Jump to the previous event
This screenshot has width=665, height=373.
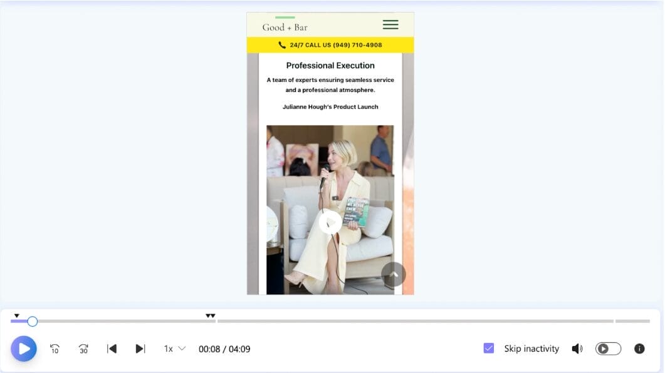[x=112, y=349]
